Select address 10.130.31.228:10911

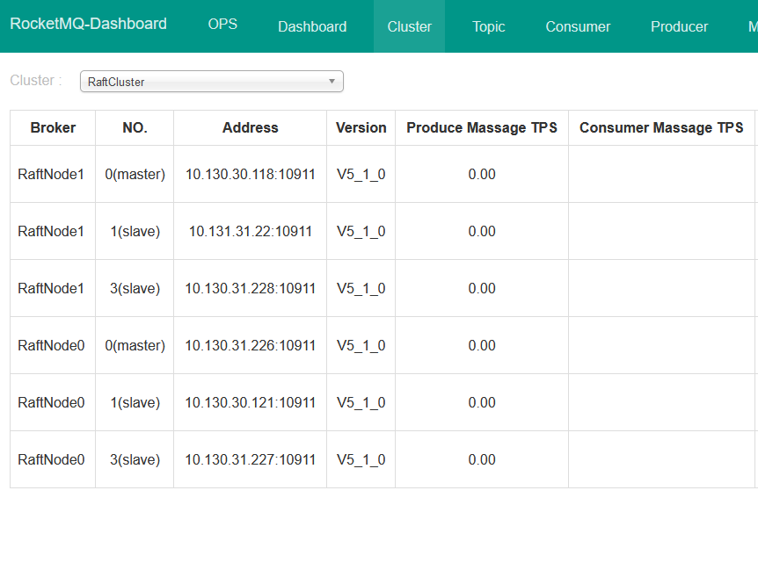(251, 288)
